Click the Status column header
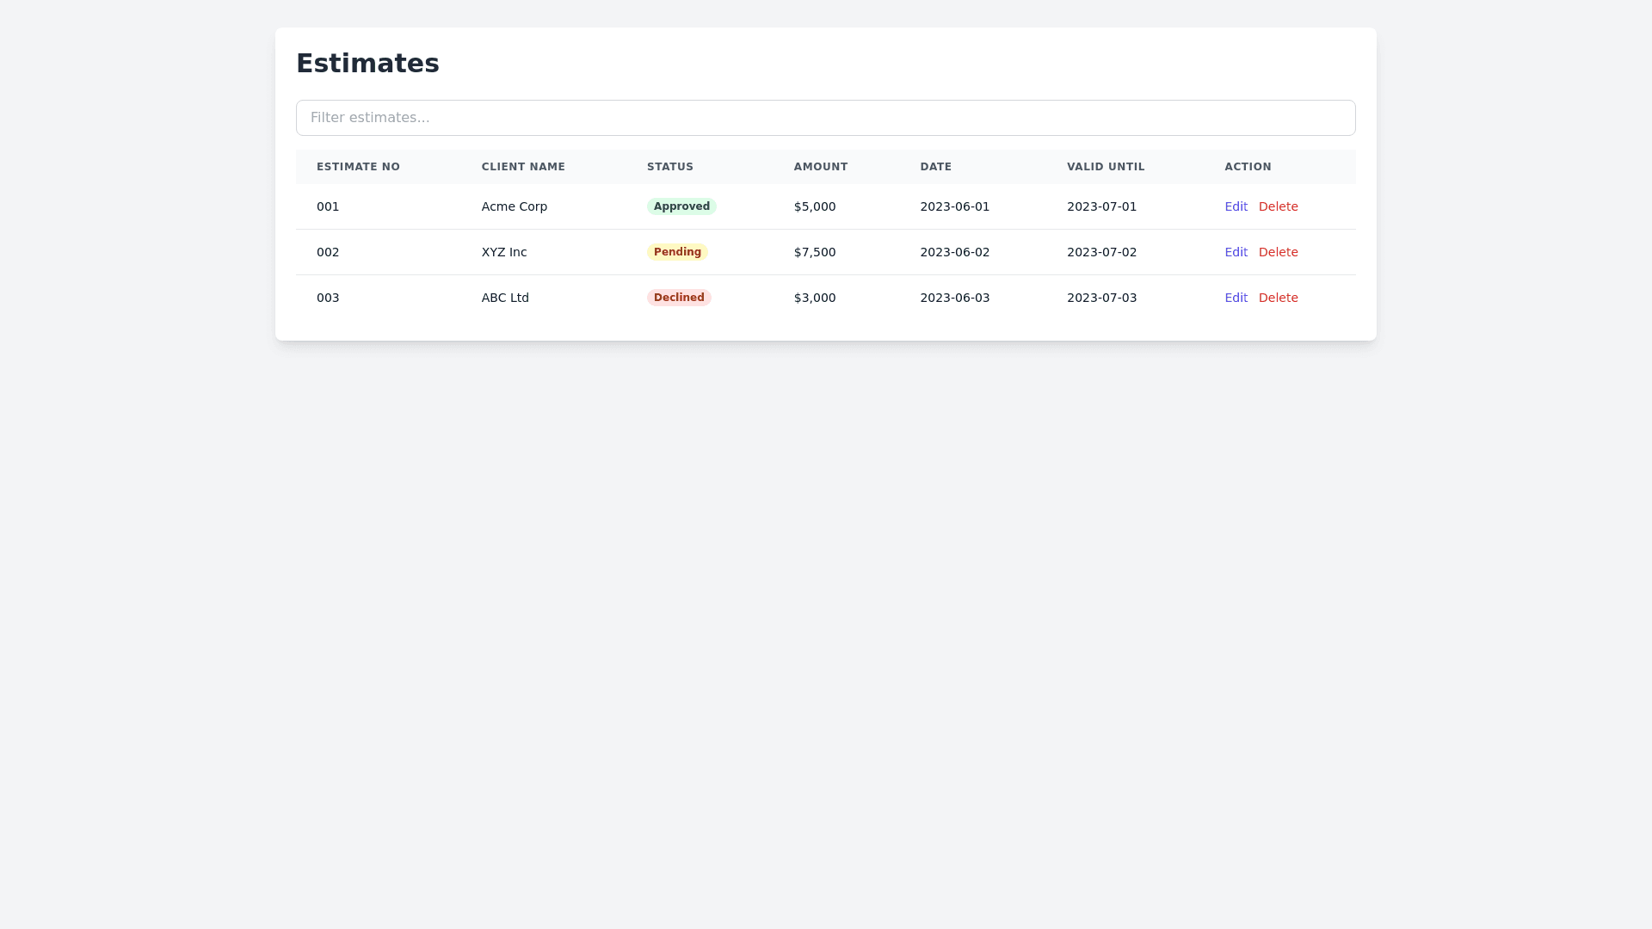 pyautogui.click(x=669, y=167)
